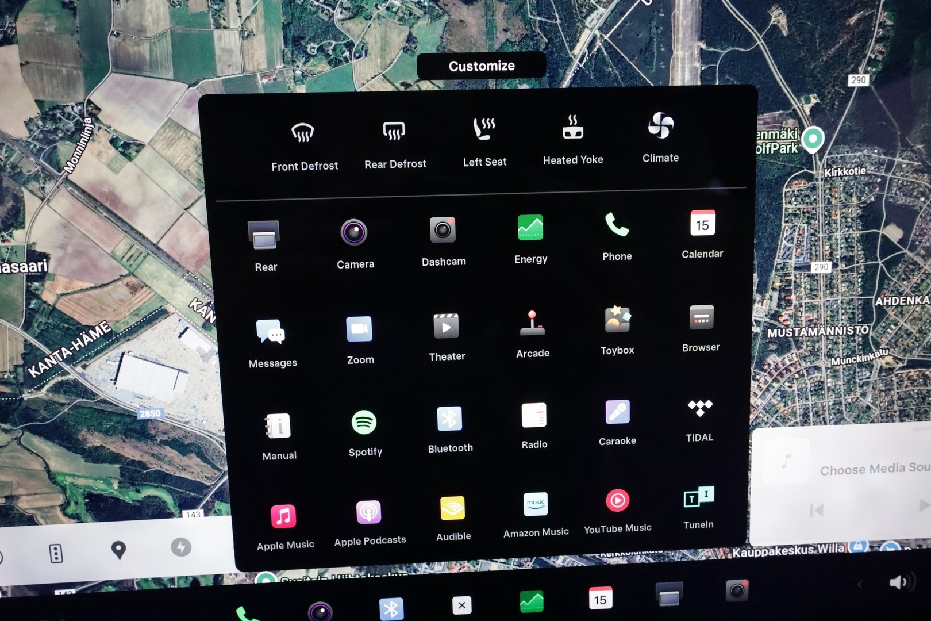Click the green Golf Park map pin
The height and width of the screenshot is (621, 931).
click(813, 139)
